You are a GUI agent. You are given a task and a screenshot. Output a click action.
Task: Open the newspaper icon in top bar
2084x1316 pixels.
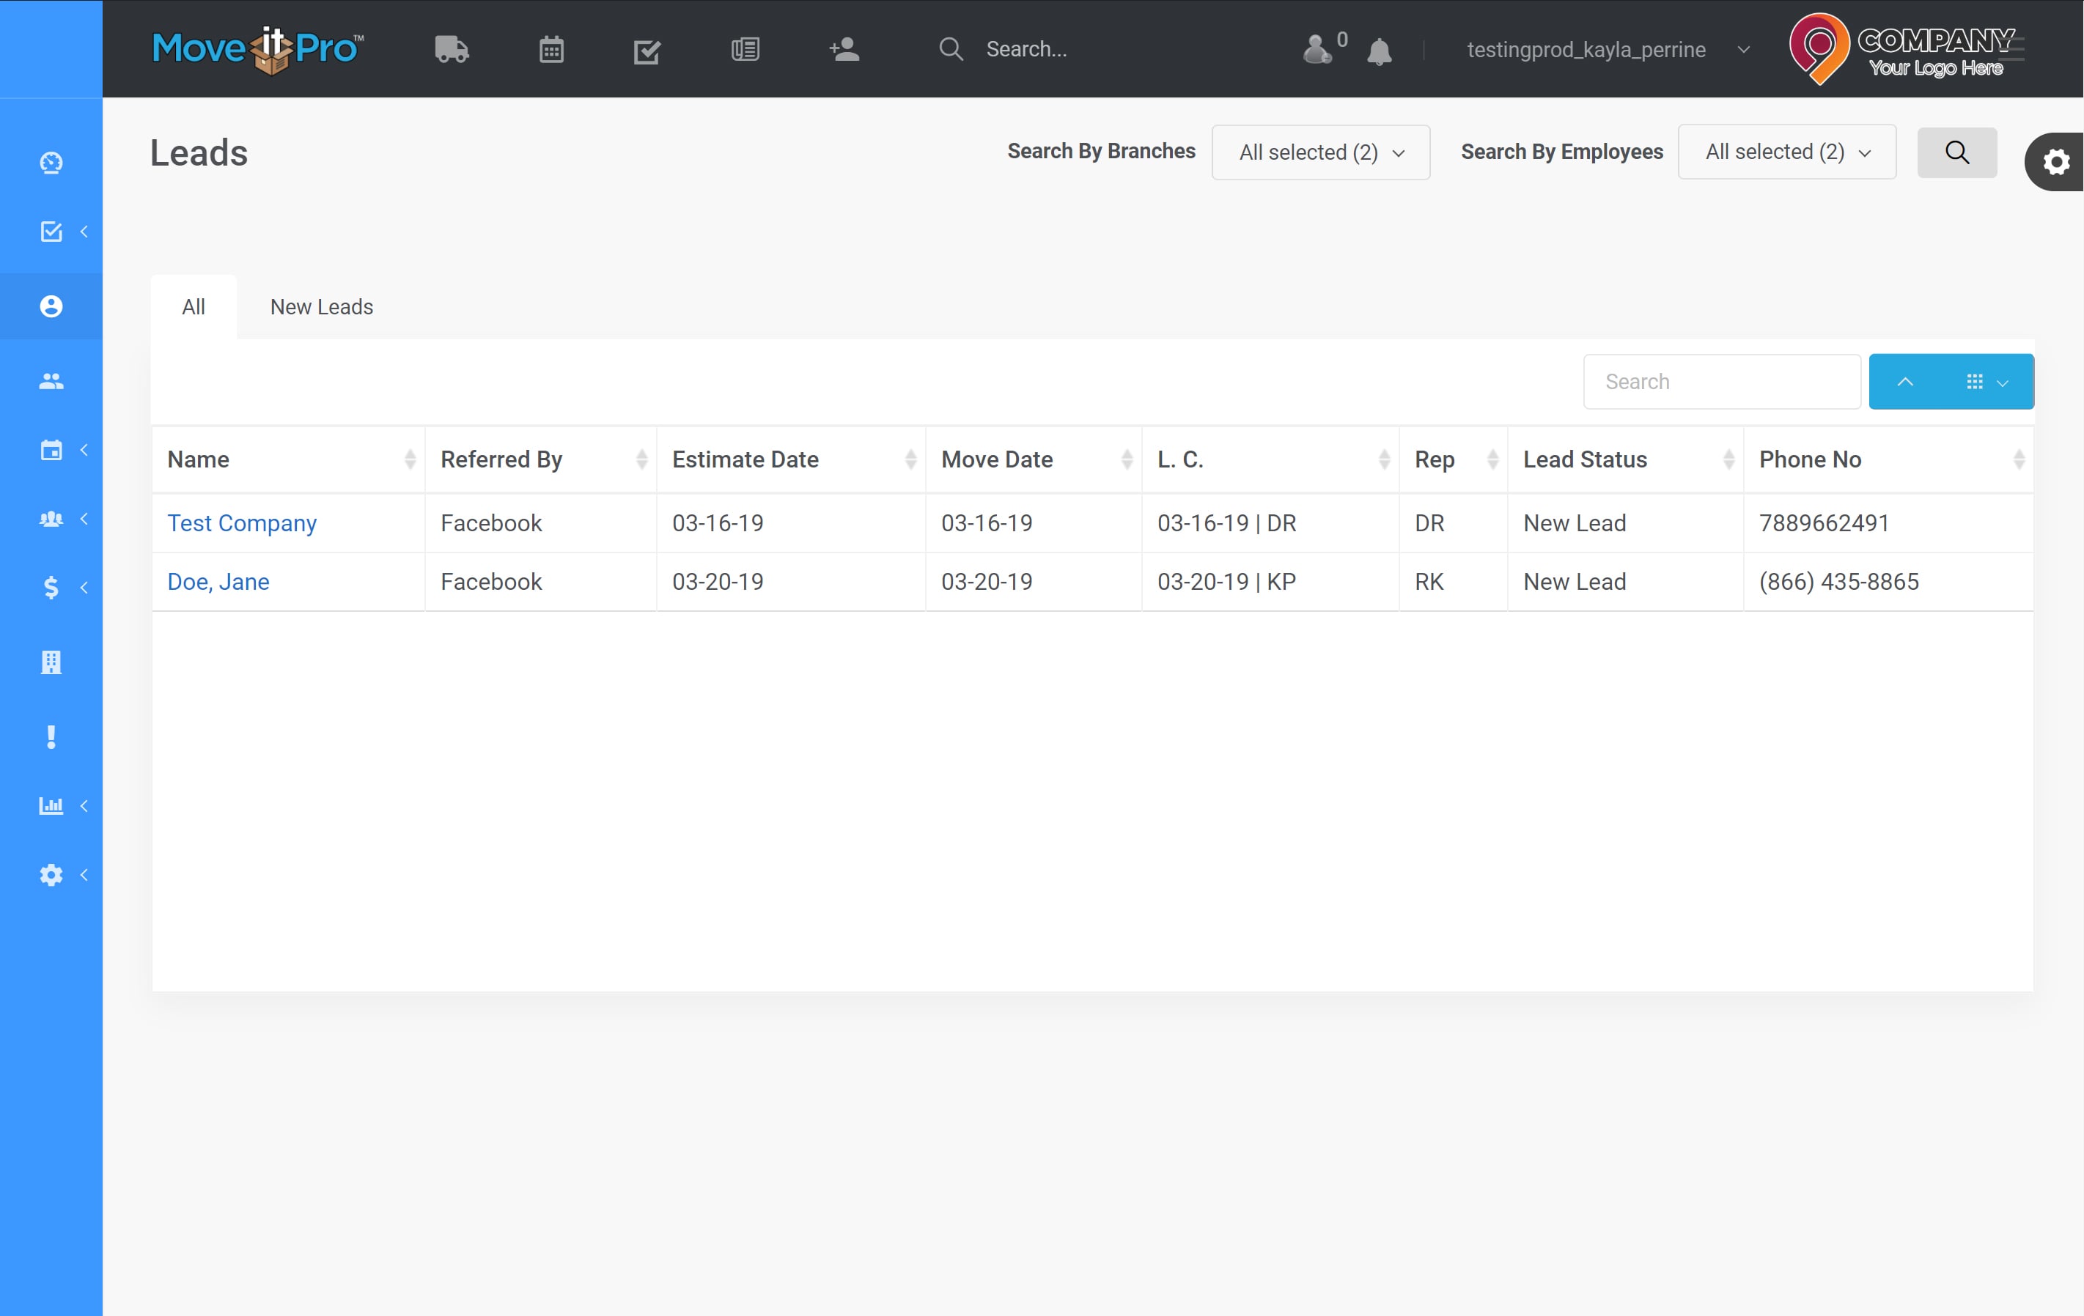point(744,49)
